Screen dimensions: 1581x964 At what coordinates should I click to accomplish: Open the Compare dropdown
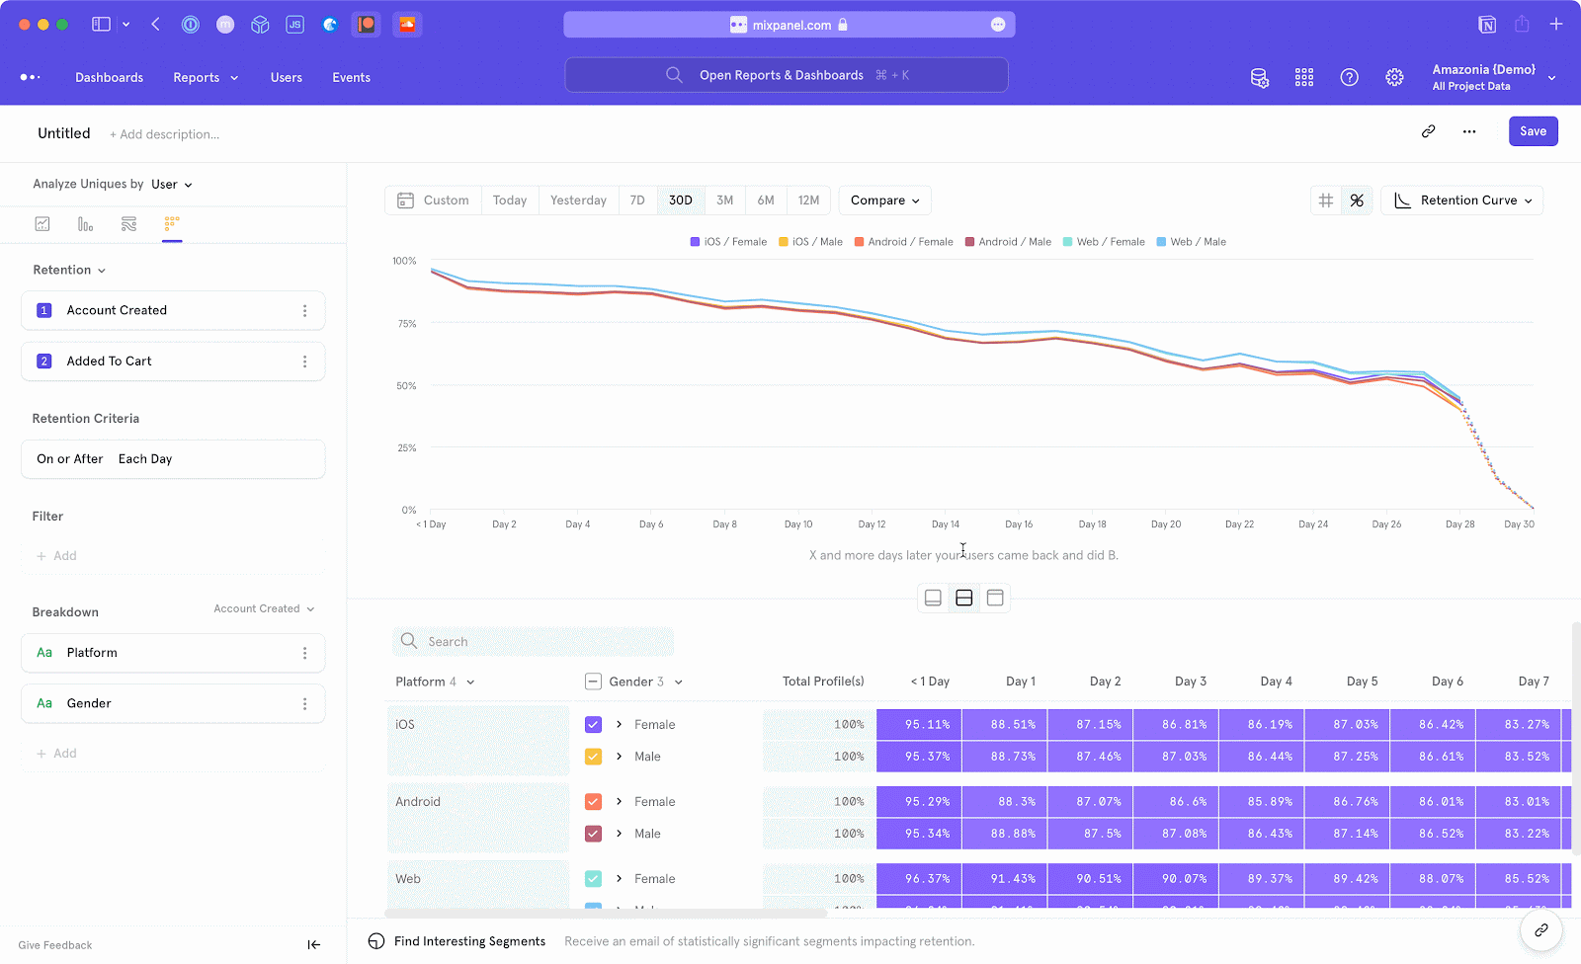pos(884,201)
